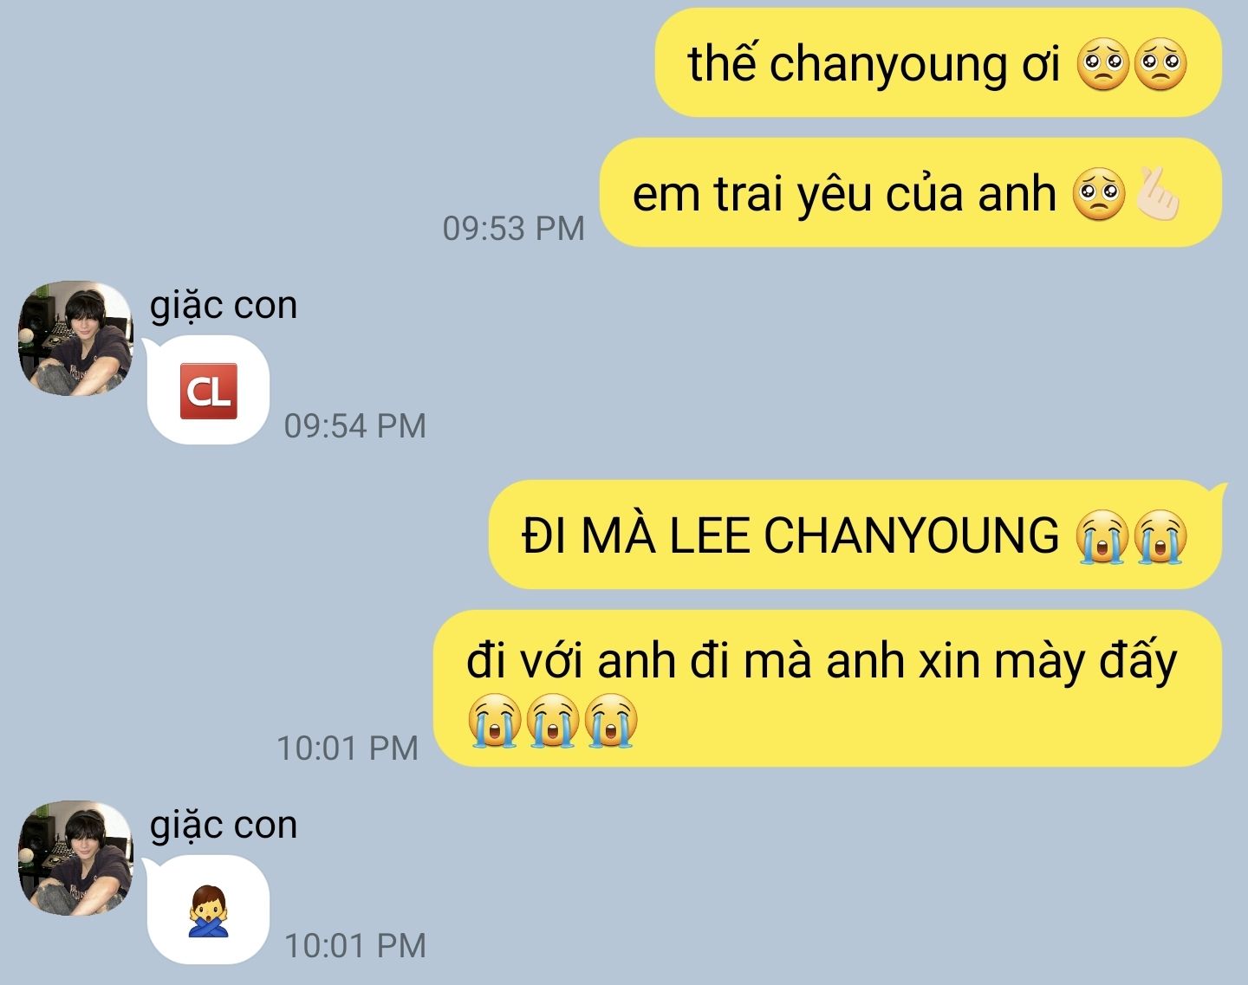Tap the 10:01 PM timestamp beside yellow bubble

click(348, 748)
